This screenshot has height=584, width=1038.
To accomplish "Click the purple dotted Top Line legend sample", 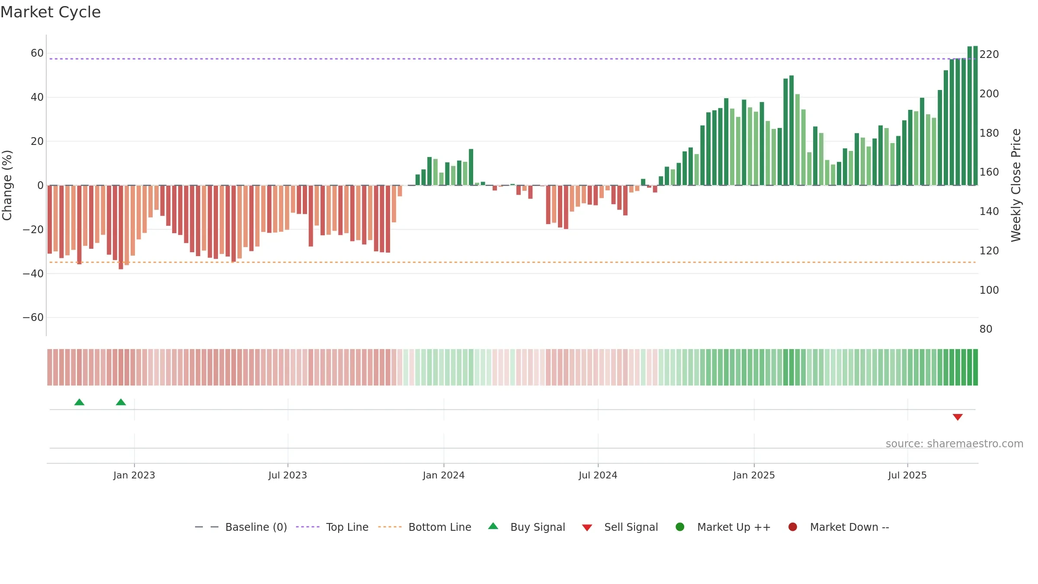I will click(308, 527).
